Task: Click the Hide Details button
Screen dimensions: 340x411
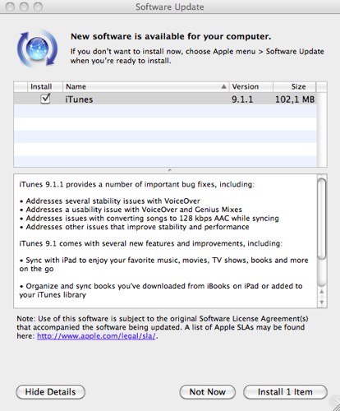Action: tap(50, 392)
